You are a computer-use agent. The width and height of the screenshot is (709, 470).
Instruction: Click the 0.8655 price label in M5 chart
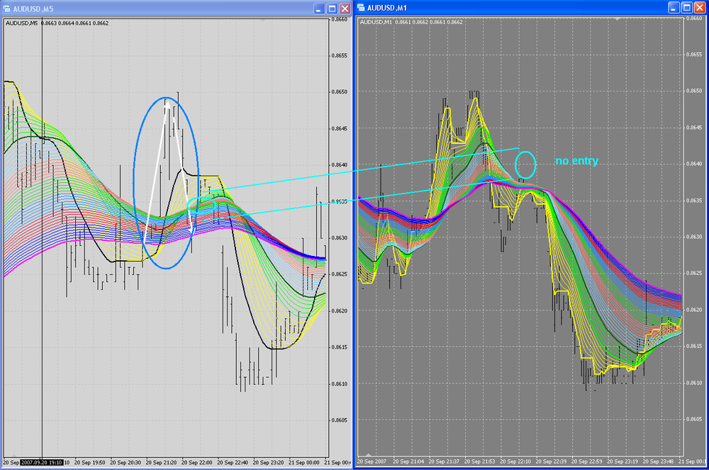coord(339,55)
